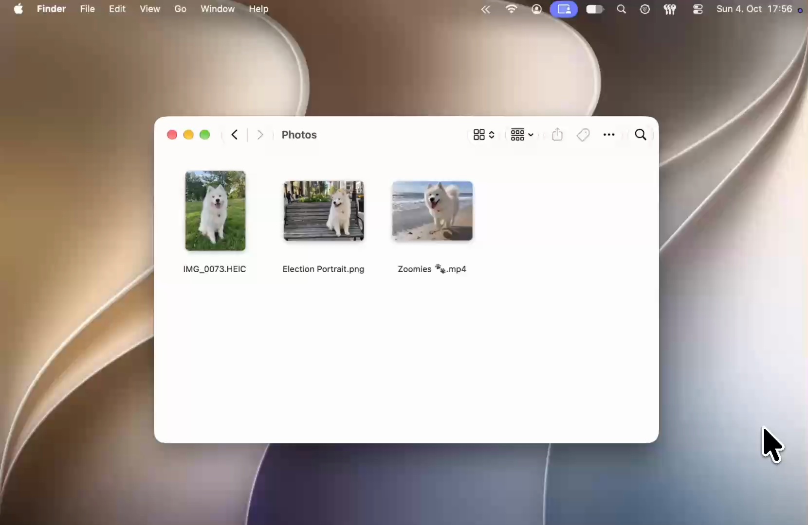Open the Help menu
The width and height of the screenshot is (808, 525).
pos(258,9)
